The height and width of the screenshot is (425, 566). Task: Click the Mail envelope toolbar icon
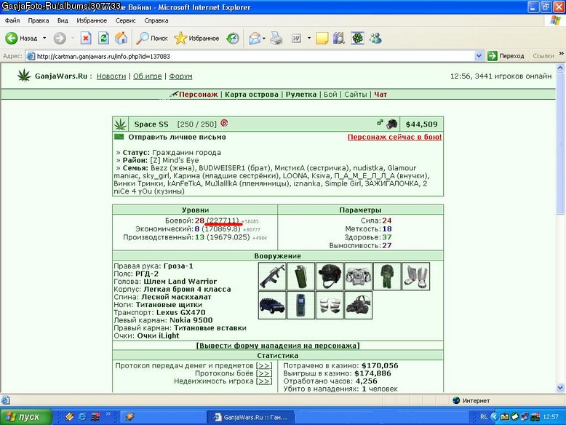pos(255,39)
